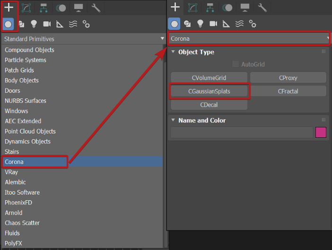Image resolution: width=332 pixels, height=250 pixels.
Task: Select Shapes category icon in left panel
Action: pyautogui.click(x=21, y=24)
